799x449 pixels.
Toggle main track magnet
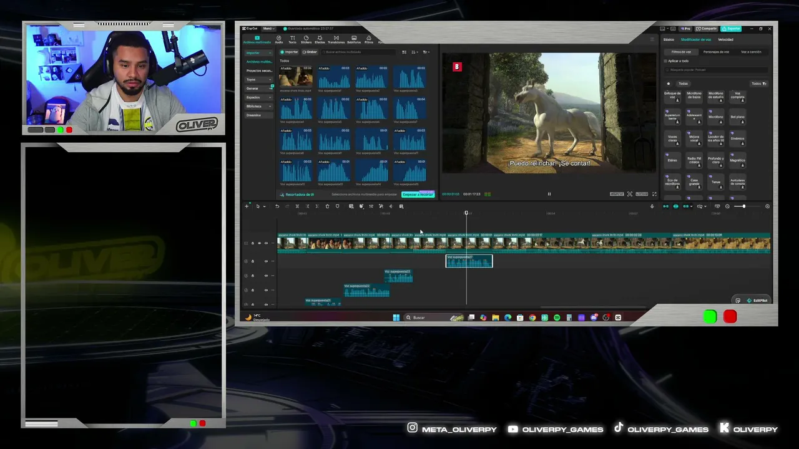pos(665,206)
